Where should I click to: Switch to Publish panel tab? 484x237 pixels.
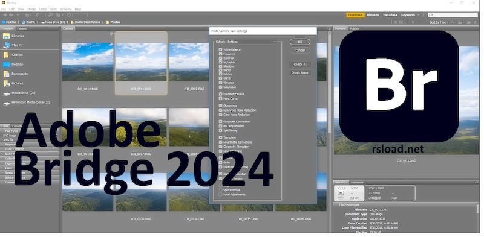[x=354, y=28]
